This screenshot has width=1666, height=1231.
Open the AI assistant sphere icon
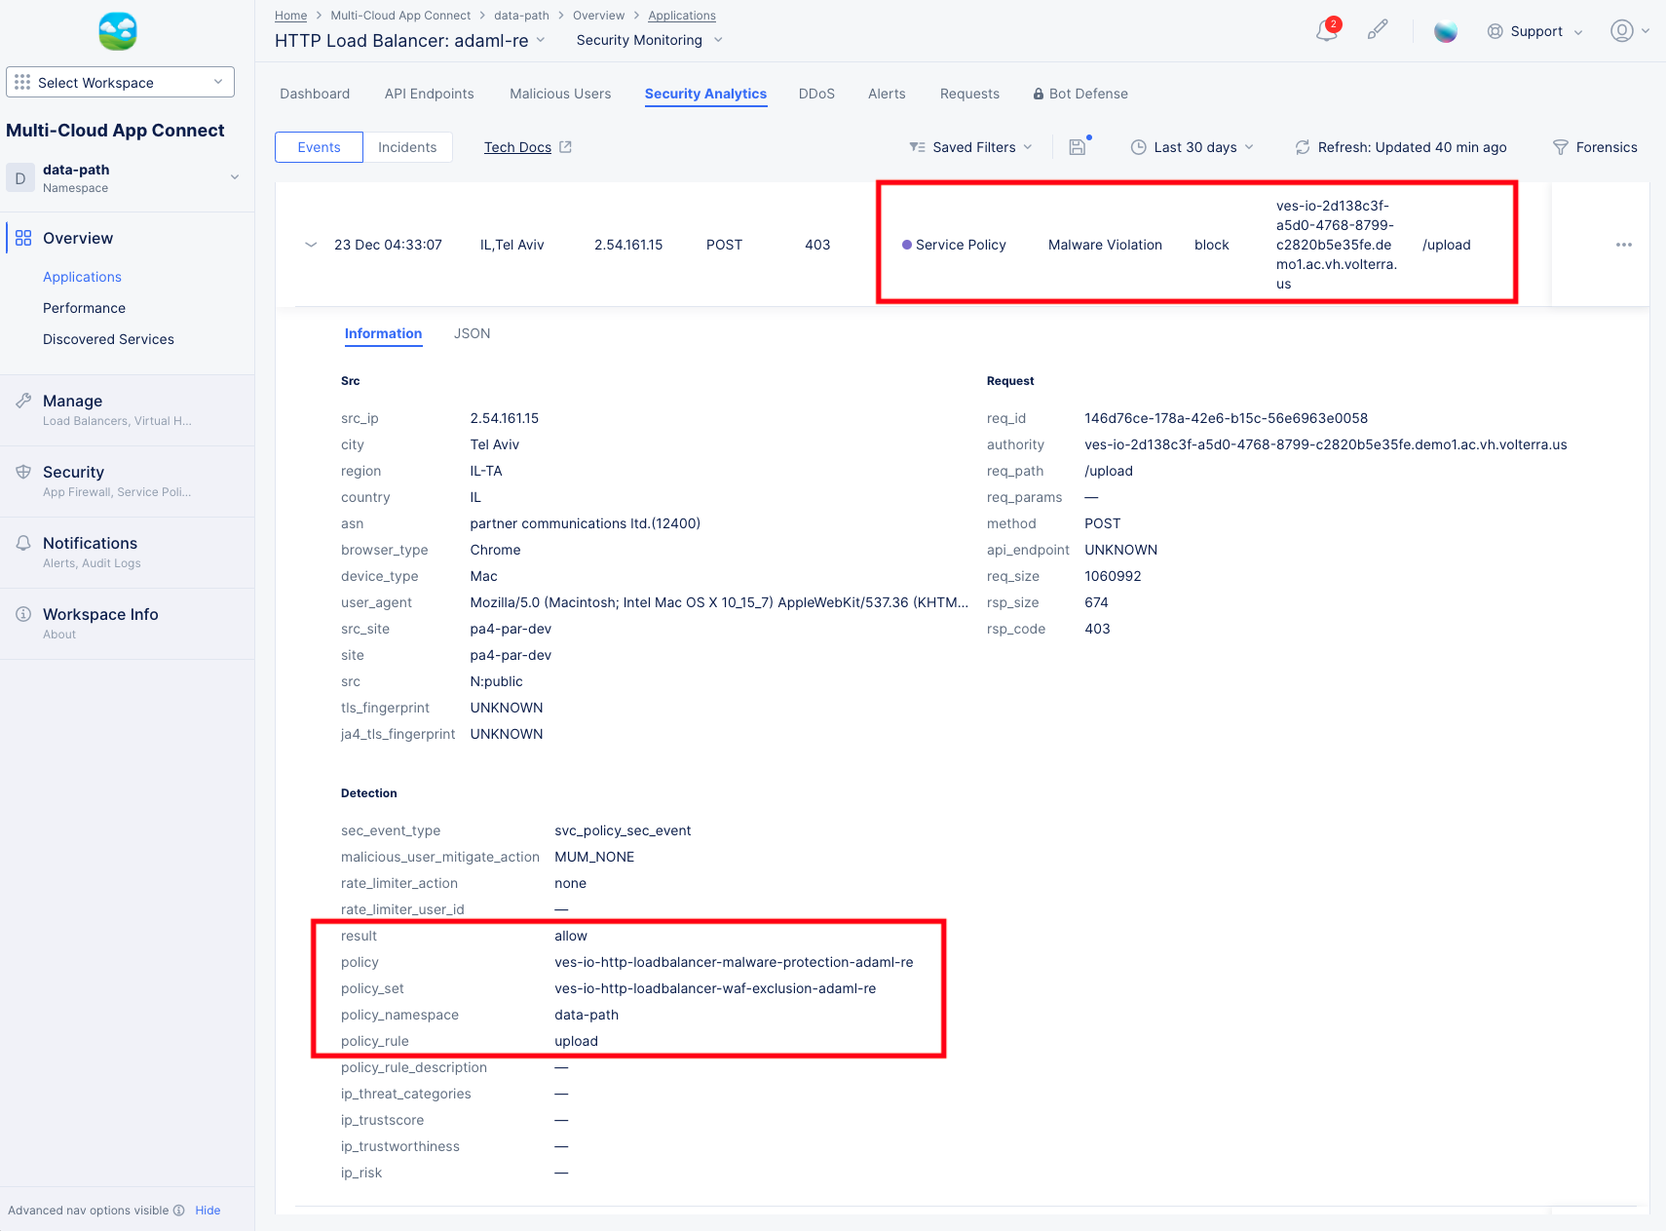(1445, 30)
